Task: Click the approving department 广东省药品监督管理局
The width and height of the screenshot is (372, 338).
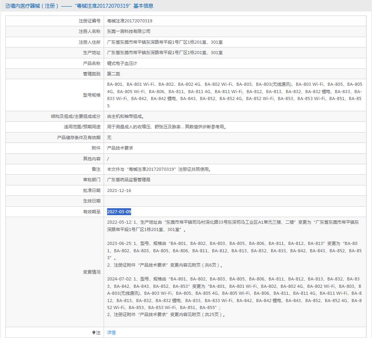Action: pyautogui.click(x=129, y=180)
